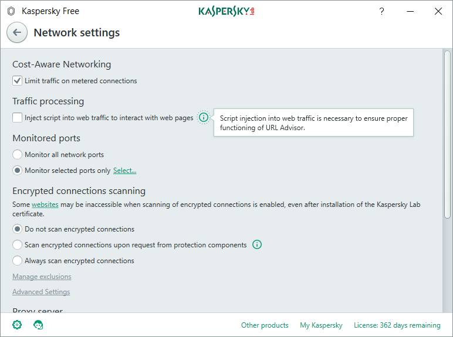Select Monitor all network ports
Viewport: 453px width, 337px height.
(18, 155)
